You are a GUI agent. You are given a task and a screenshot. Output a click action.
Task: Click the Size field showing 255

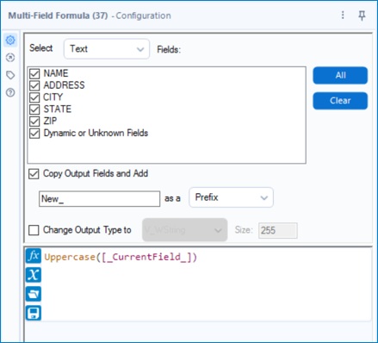click(x=278, y=230)
